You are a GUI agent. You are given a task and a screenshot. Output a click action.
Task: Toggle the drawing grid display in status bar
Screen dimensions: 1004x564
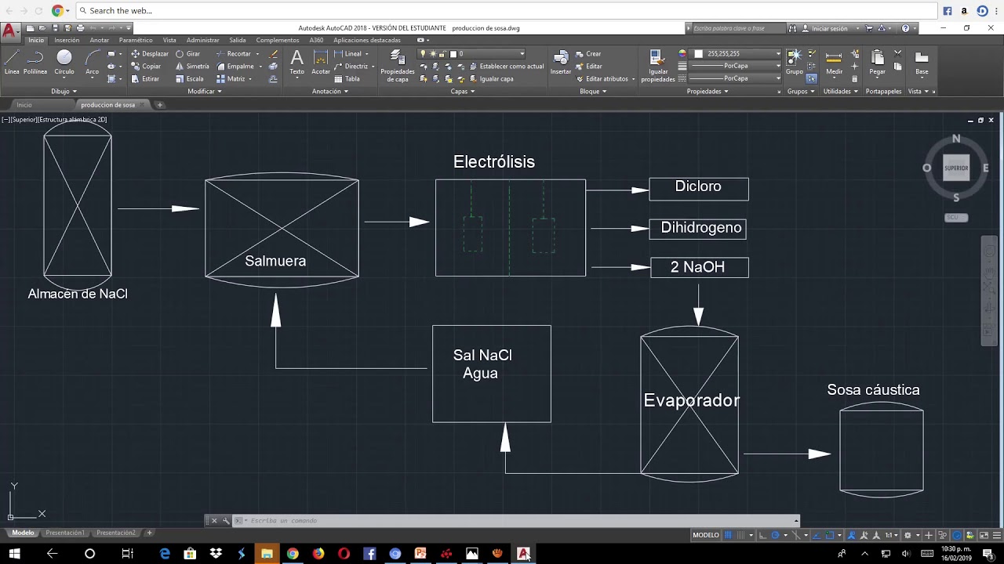coord(729,535)
